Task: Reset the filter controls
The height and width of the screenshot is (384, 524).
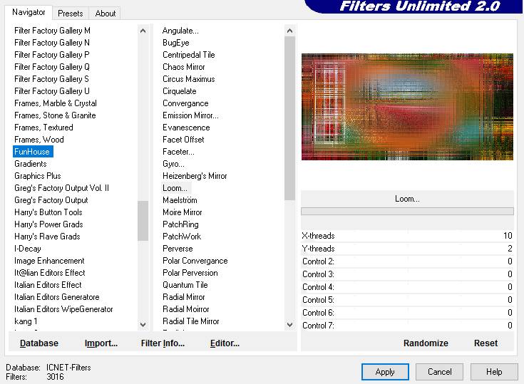Action: [x=486, y=343]
